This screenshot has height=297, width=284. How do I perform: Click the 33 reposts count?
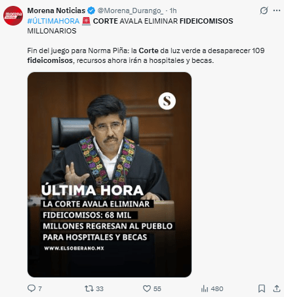point(100,288)
